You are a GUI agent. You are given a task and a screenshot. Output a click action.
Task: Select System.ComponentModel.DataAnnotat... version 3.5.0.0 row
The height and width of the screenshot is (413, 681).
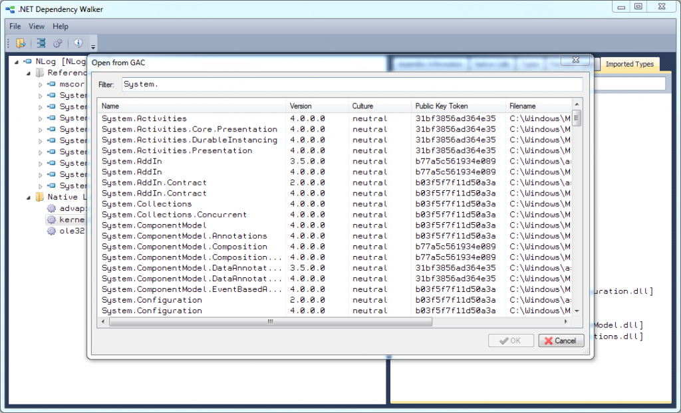tap(335, 268)
